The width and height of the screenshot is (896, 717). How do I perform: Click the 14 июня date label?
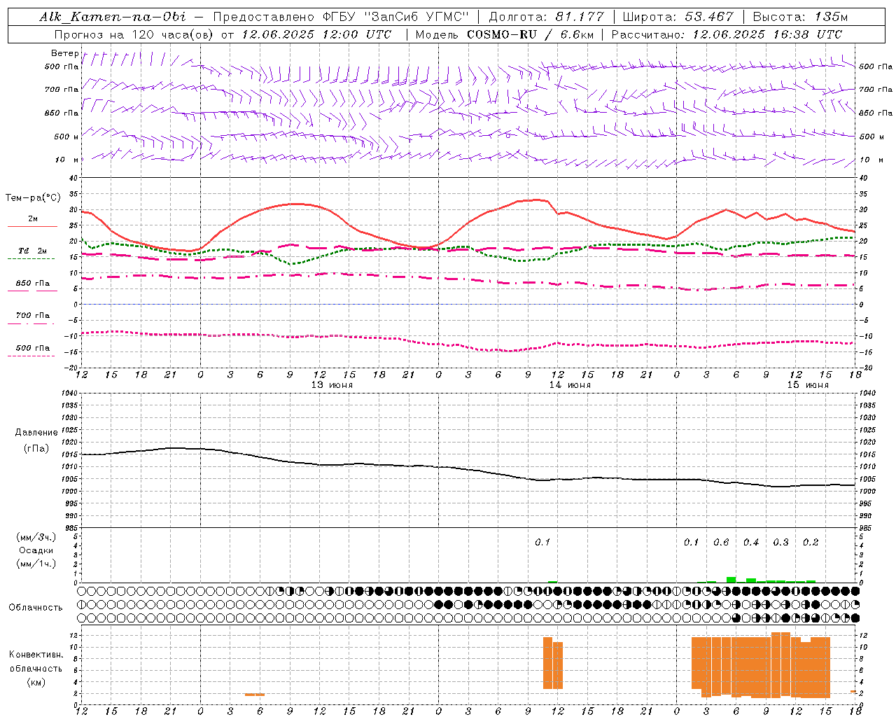pos(570,385)
